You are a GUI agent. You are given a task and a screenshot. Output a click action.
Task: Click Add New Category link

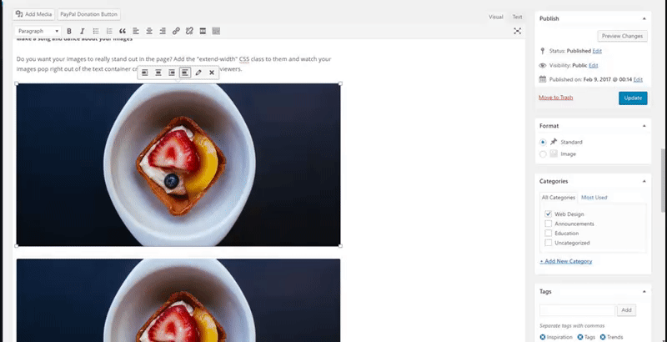click(566, 261)
